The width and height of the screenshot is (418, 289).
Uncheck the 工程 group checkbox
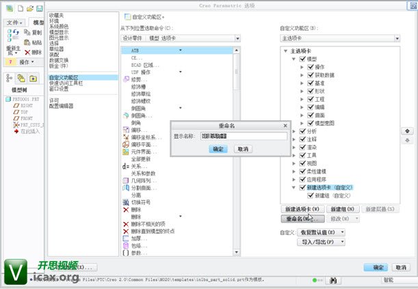pos(311,99)
